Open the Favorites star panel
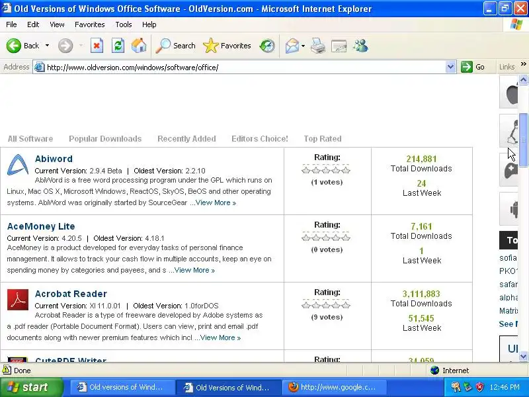The image size is (529, 397). pos(211,46)
